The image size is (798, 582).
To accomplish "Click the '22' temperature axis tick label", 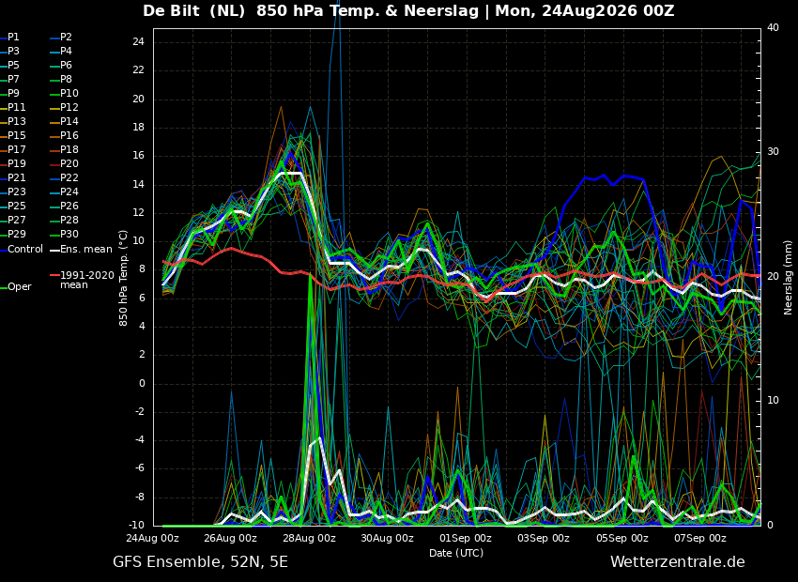I will pos(138,70).
